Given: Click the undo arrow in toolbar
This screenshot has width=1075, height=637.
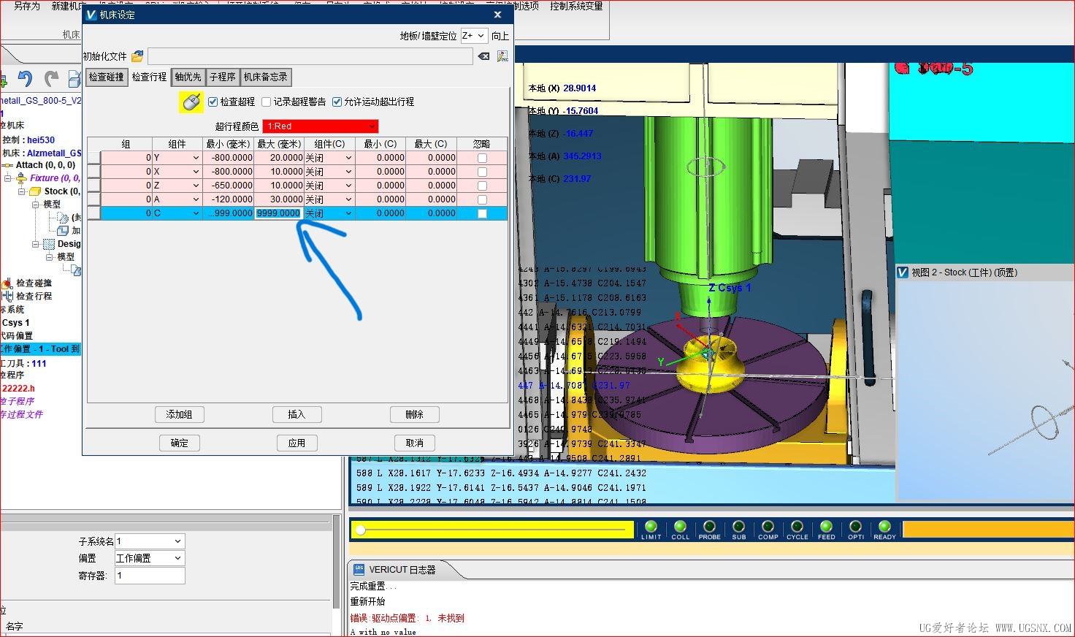Looking at the screenshot, I should click(26, 79).
